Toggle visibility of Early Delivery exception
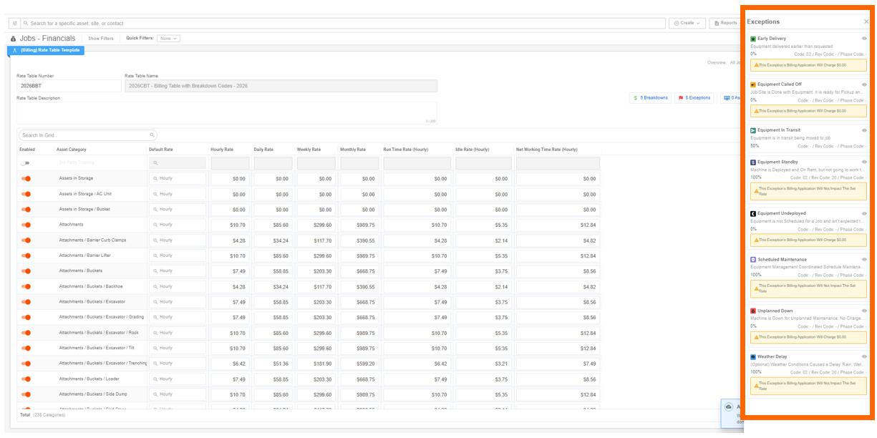Image resolution: width=877 pixels, height=438 pixels. point(865,39)
